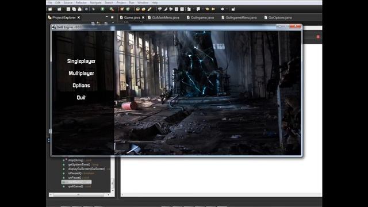Open the Navigate menu
Viewport: 368px width, 207px height.
tap(95, 2)
